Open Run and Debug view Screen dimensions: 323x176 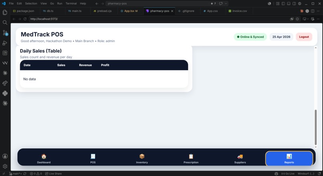tap(5, 43)
